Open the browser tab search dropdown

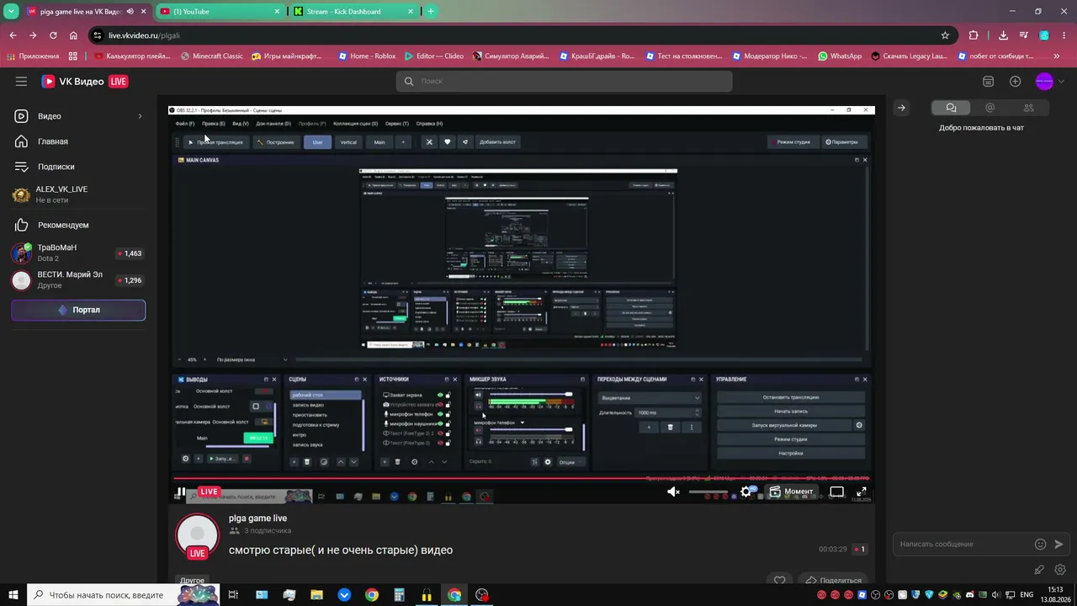click(x=11, y=12)
